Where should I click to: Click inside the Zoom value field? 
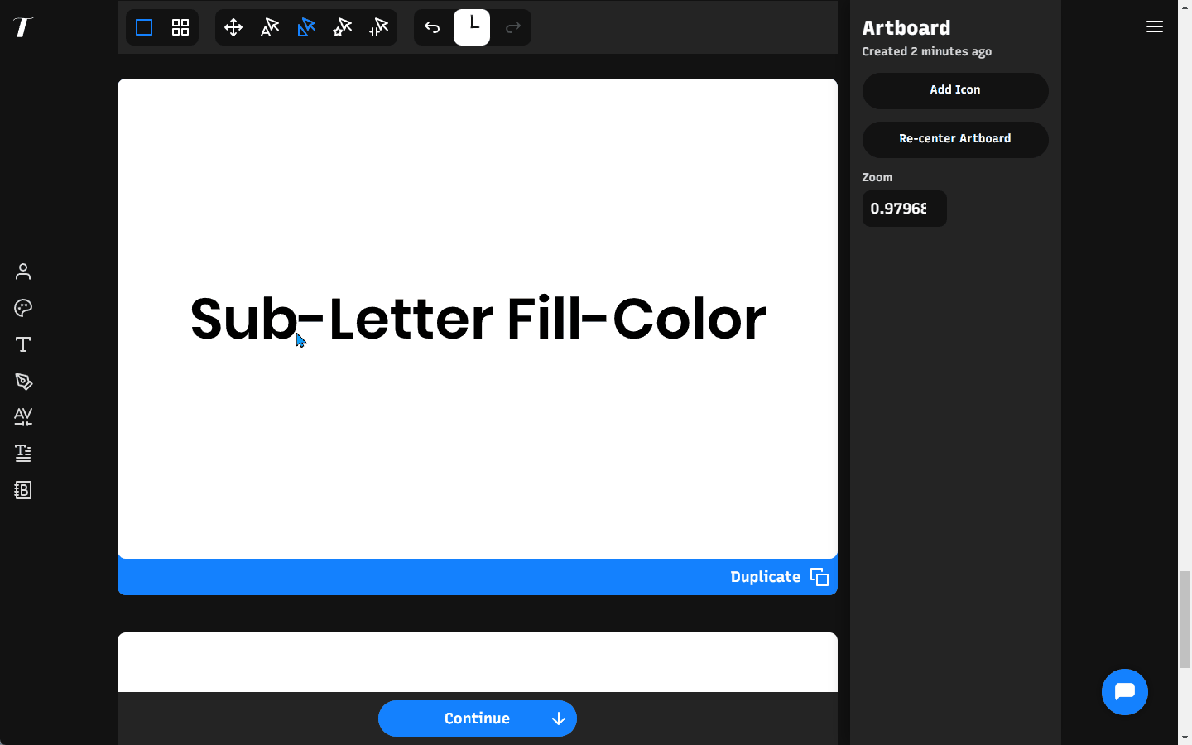point(904,209)
